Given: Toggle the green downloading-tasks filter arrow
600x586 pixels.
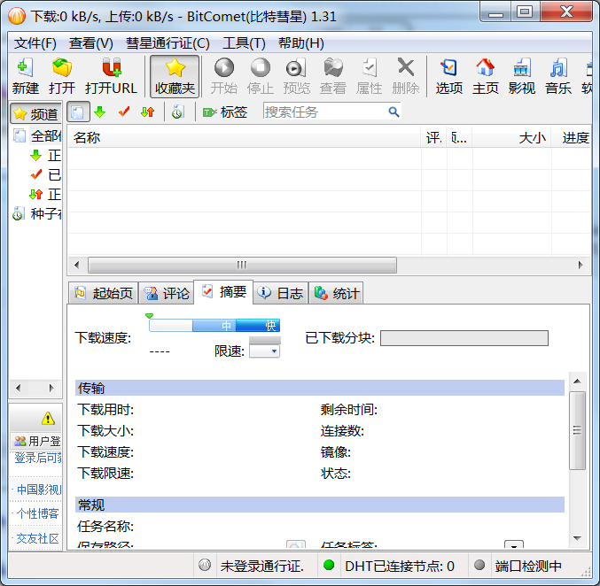Looking at the screenshot, I should point(100,112).
